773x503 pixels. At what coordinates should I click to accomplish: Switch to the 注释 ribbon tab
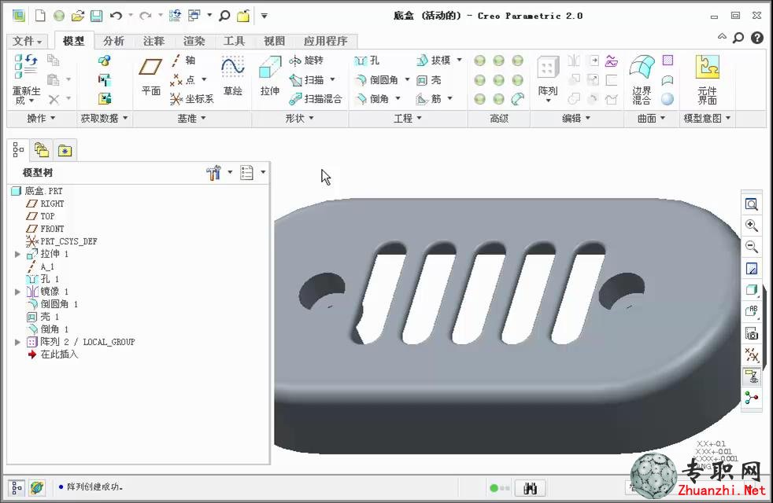(153, 42)
